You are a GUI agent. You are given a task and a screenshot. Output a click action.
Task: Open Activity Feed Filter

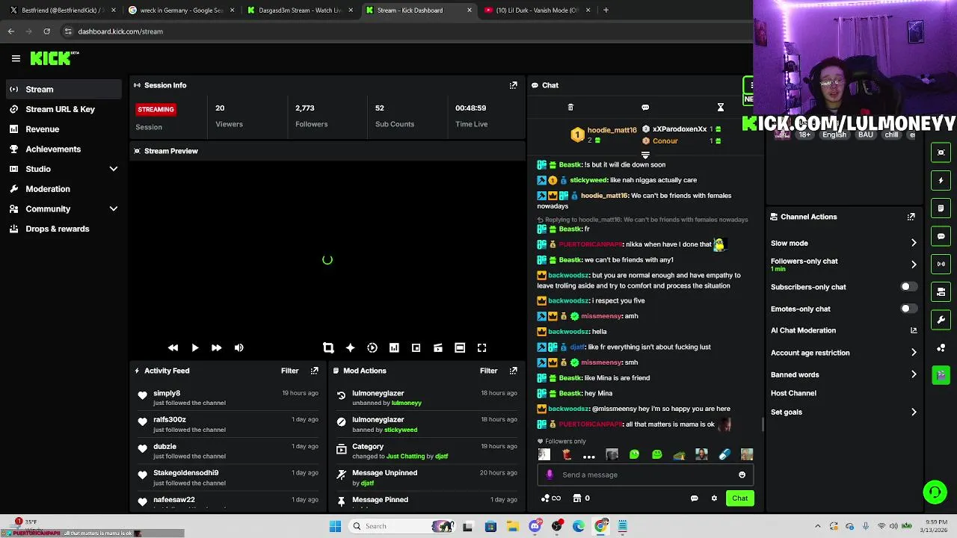pyautogui.click(x=289, y=371)
